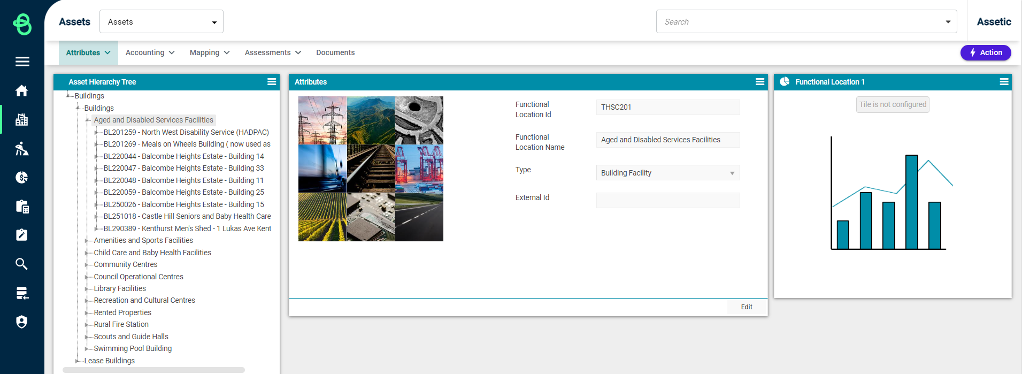1022x374 pixels.
Task: Click the purple Action button
Action: (986, 52)
